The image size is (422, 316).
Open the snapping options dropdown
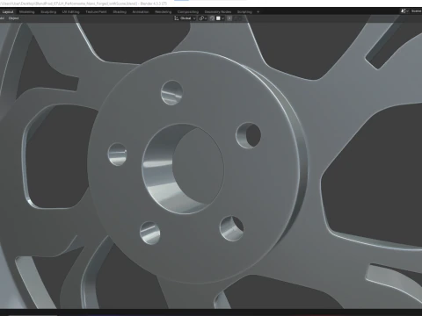pyautogui.click(x=220, y=18)
